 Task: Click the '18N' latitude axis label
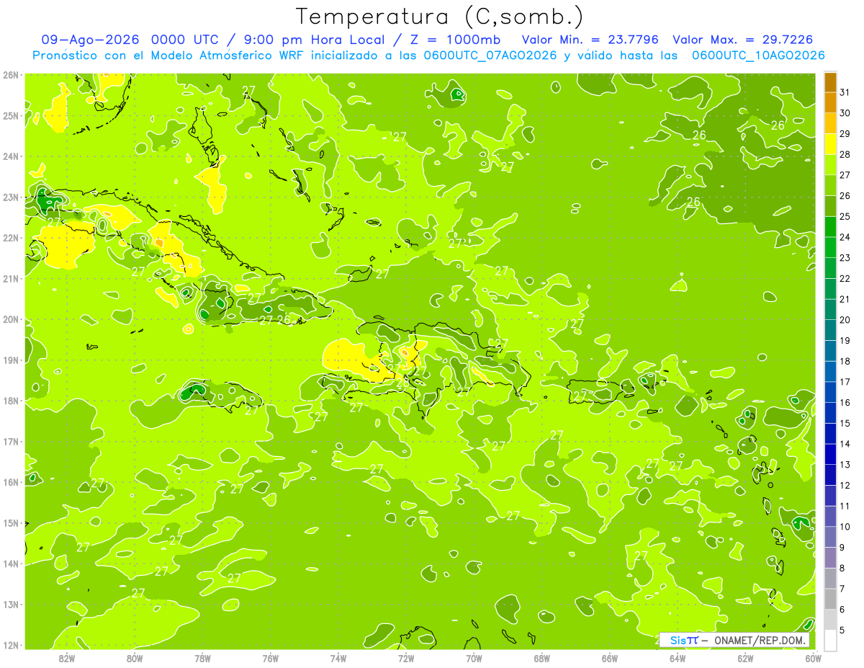[11, 401]
